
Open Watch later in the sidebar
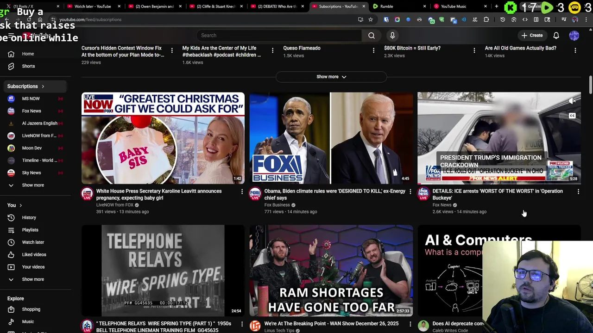point(36,242)
